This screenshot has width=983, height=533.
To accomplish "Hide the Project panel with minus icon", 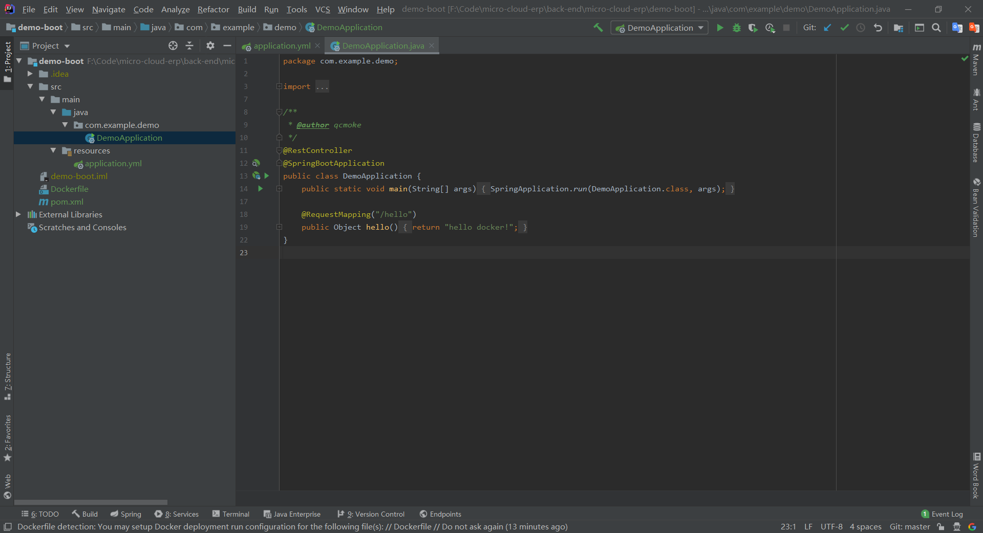I will (227, 46).
